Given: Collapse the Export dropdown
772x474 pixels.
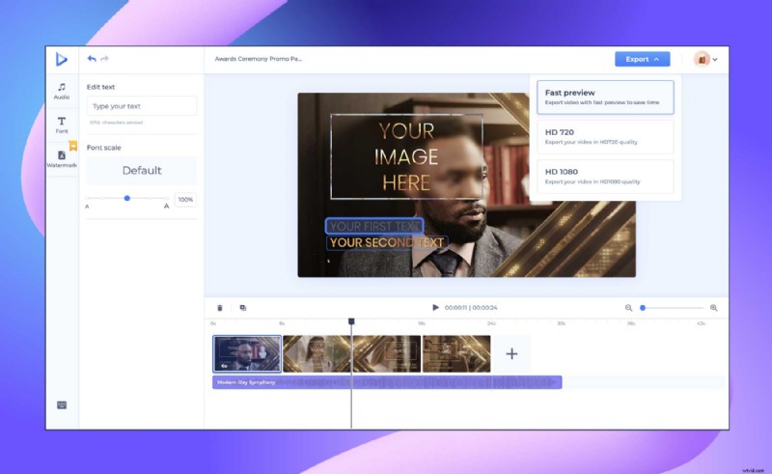Looking at the screenshot, I should tap(642, 59).
